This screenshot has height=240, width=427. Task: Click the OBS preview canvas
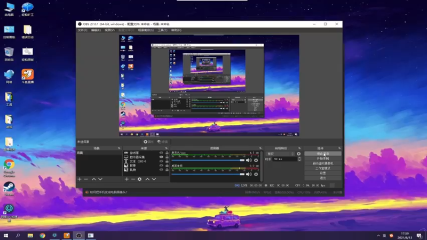(x=209, y=85)
